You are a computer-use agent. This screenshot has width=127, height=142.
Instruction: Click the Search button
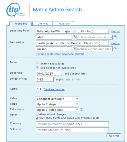click(114, 136)
